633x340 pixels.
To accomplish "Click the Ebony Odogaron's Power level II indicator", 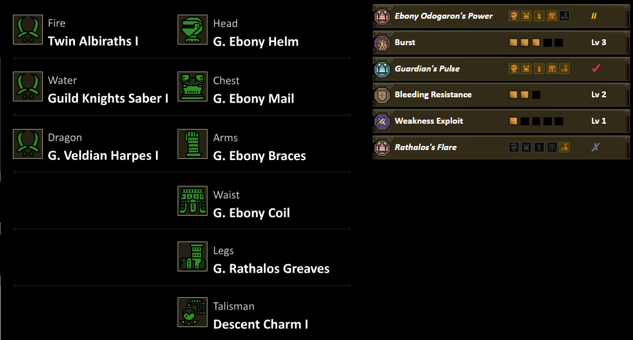I will 594,16.
